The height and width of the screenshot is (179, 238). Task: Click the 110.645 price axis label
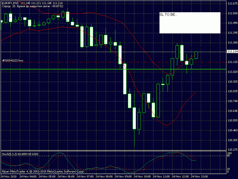pyautogui.click(x=233, y=111)
